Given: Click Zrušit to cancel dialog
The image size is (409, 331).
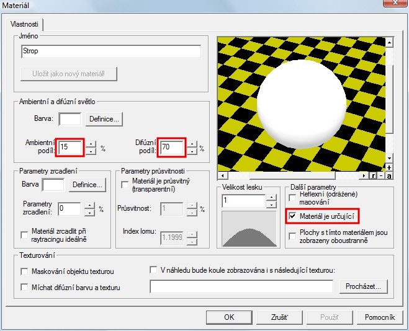Looking at the screenshot, I should pos(279,317).
